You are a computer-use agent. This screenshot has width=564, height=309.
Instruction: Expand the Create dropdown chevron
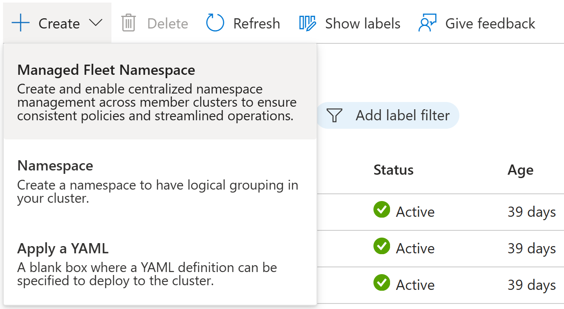(96, 23)
